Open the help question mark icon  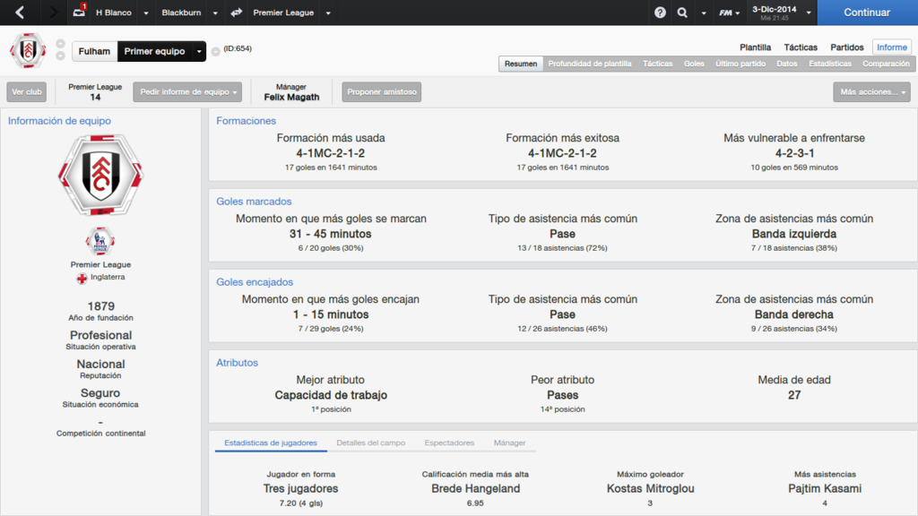660,13
